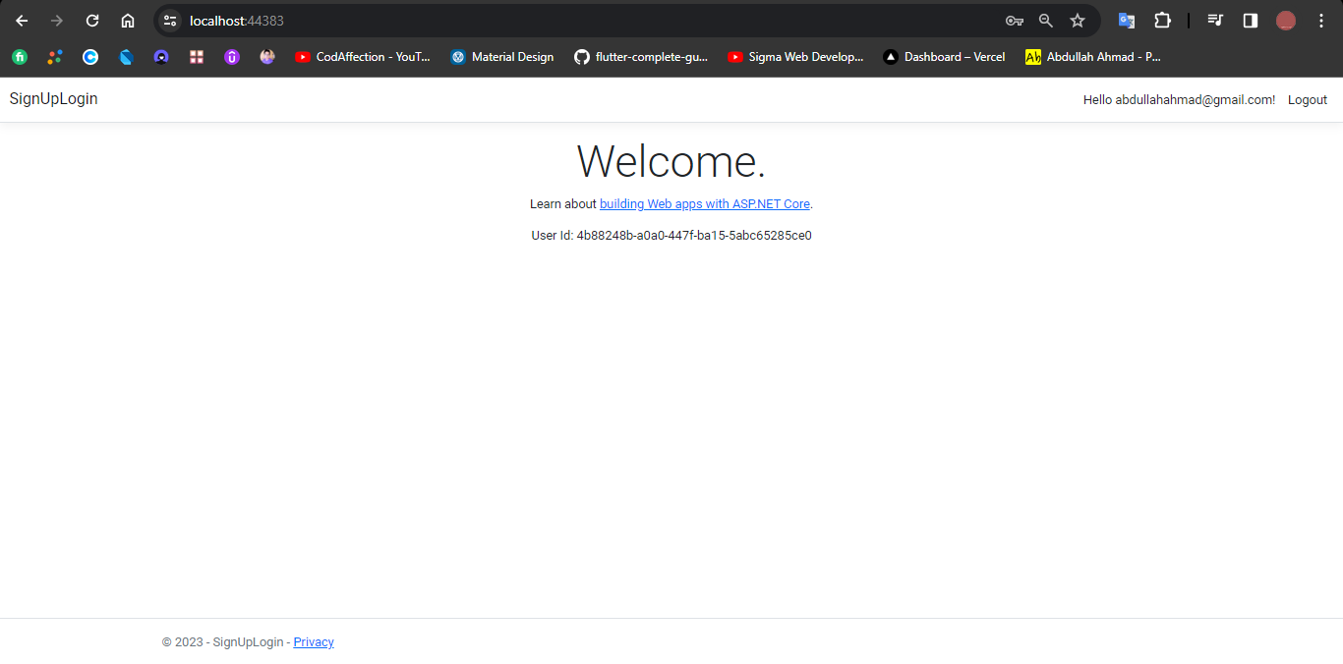Click the SignUpLogin navbar brand
The width and height of the screenshot is (1343, 664).
[x=54, y=99]
